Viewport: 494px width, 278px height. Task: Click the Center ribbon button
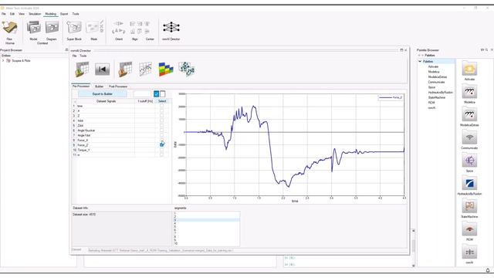[x=150, y=39]
